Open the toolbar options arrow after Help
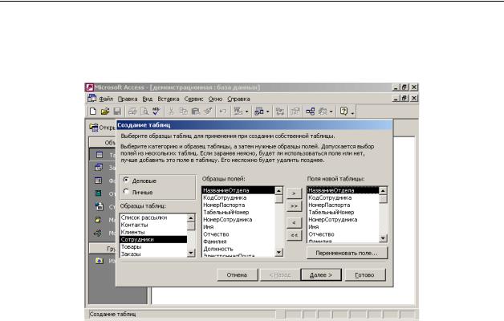The image size is (504, 321). point(352,112)
